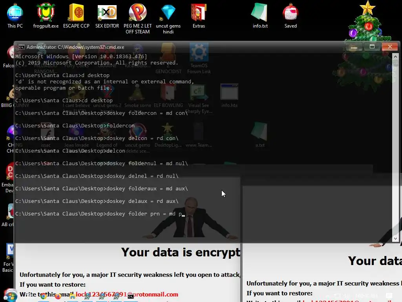Close the cmd.exe window
Image resolution: width=402 pixels, height=302 pixels.
(390, 47)
